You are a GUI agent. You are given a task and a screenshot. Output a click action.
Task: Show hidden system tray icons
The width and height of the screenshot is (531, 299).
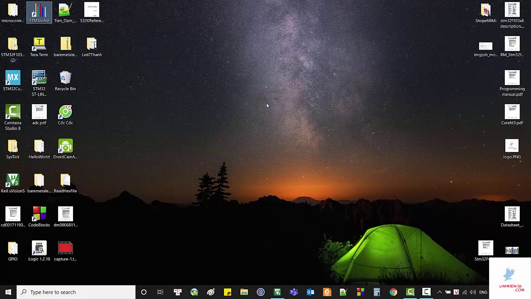(440, 292)
